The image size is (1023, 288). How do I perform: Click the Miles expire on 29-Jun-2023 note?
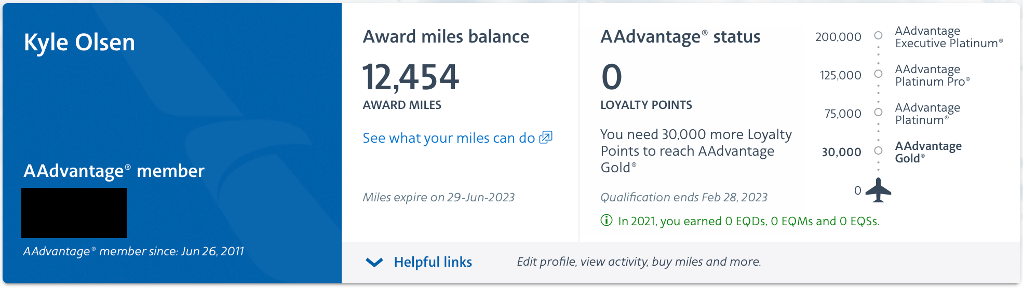click(439, 197)
